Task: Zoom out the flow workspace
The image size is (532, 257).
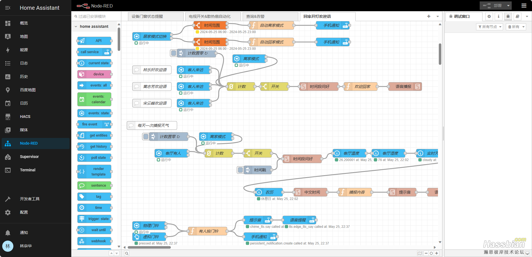Action: tap(426, 253)
